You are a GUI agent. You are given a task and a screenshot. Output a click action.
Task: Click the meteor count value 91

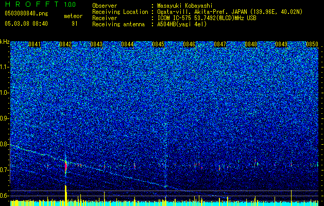tap(74, 24)
